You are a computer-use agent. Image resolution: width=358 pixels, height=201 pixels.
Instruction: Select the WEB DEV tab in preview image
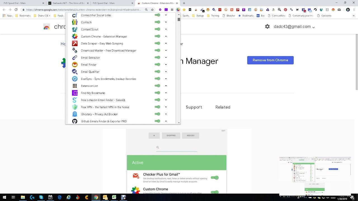point(190,135)
